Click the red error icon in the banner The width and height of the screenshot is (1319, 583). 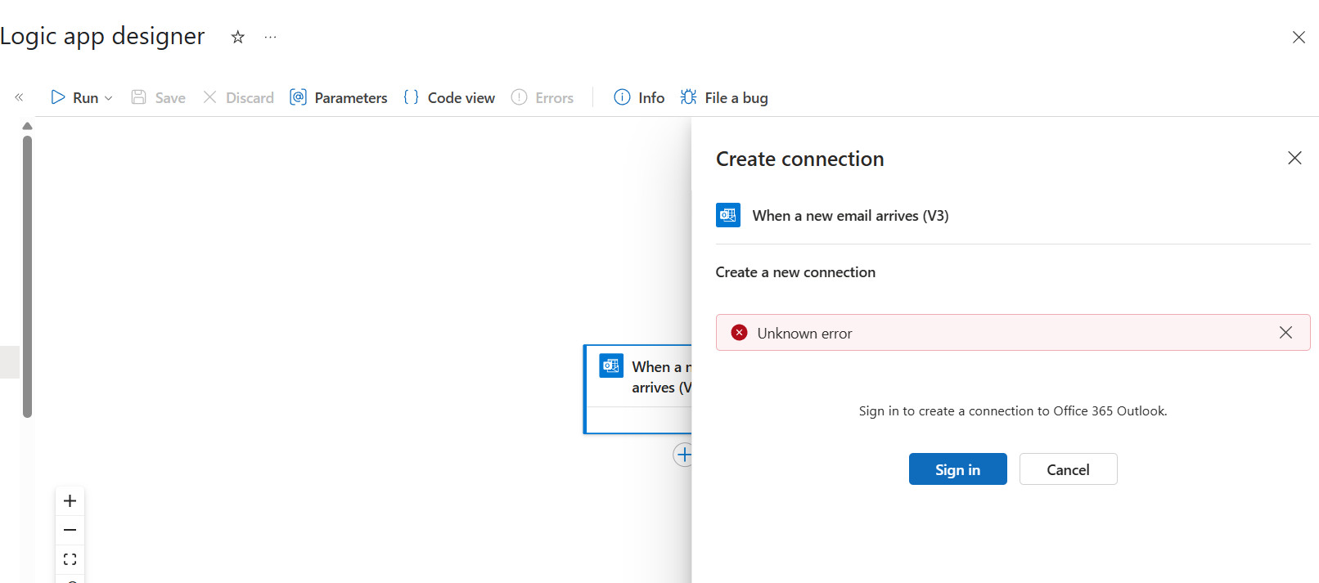pos(739,332)
